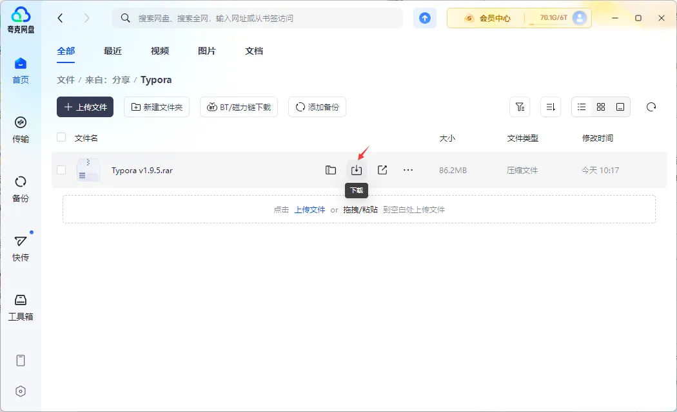Screen dimensions: 677x412
Task: Maximize the window
Action: 638,17
